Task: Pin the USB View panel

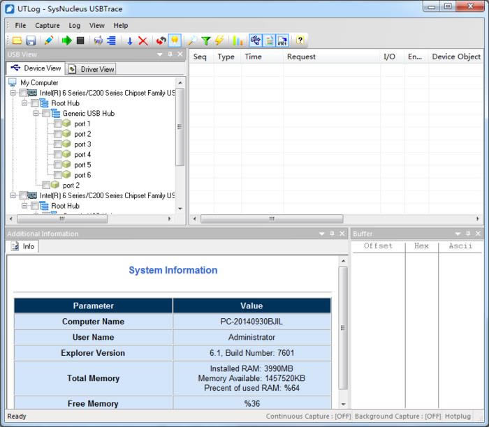Action: (x=170, y=54)
